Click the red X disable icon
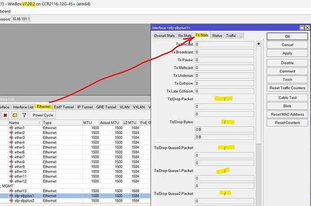 (5, 115)
